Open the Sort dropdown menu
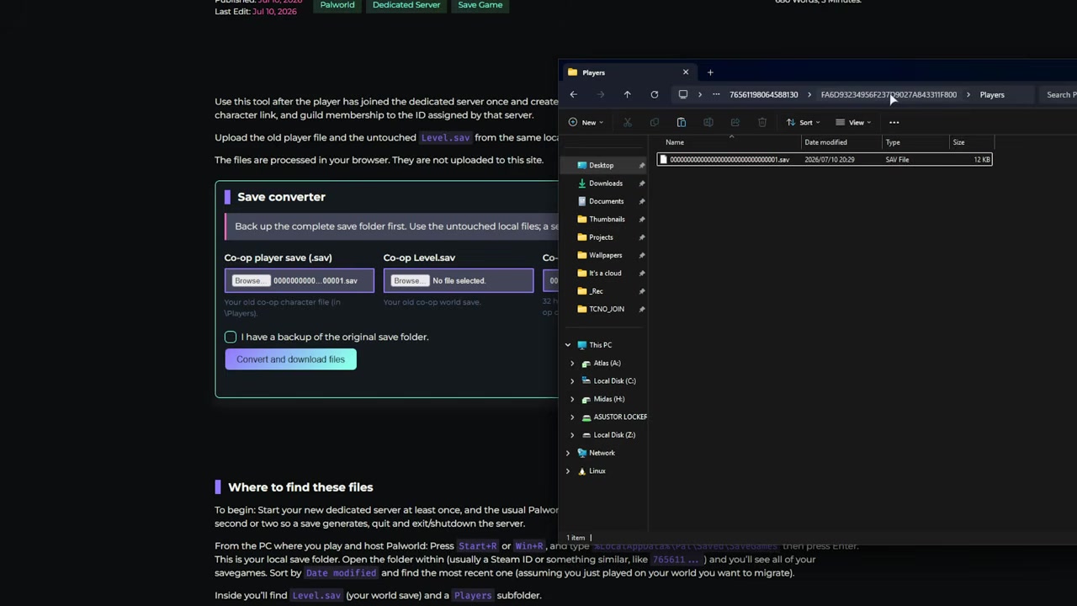 click(804, 122)
